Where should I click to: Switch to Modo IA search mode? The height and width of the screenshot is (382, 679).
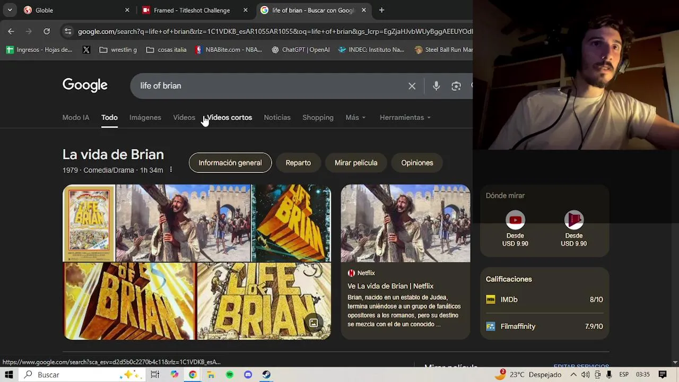point(76,117)
